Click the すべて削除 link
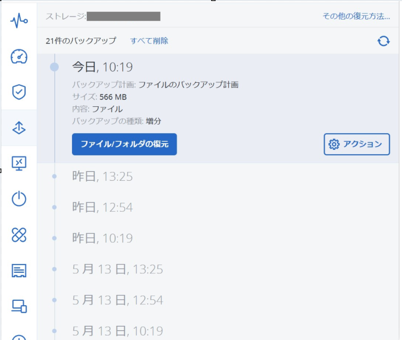Screen dimensions: 402x340 pos(149,41)
